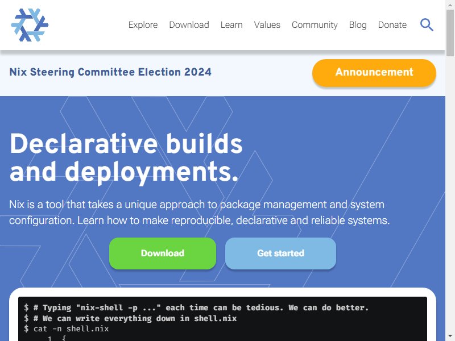Click the page's vertical scrollbar thumb
Screen dimensions: 455x341
tap(450, 32)
